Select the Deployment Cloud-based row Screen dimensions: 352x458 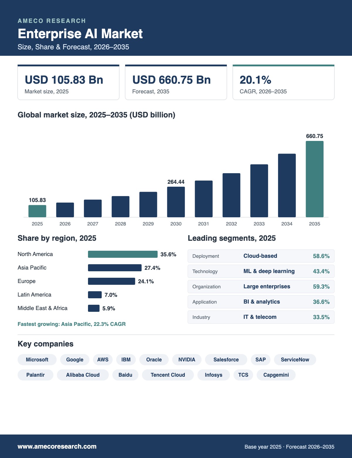(261, 256)
